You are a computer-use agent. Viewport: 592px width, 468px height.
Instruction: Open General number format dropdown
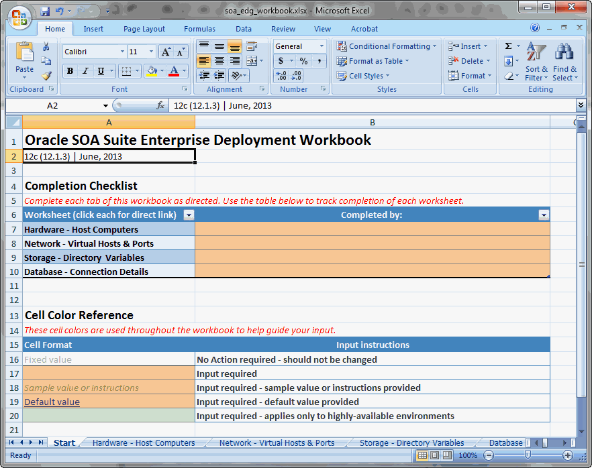pos(322,46)
